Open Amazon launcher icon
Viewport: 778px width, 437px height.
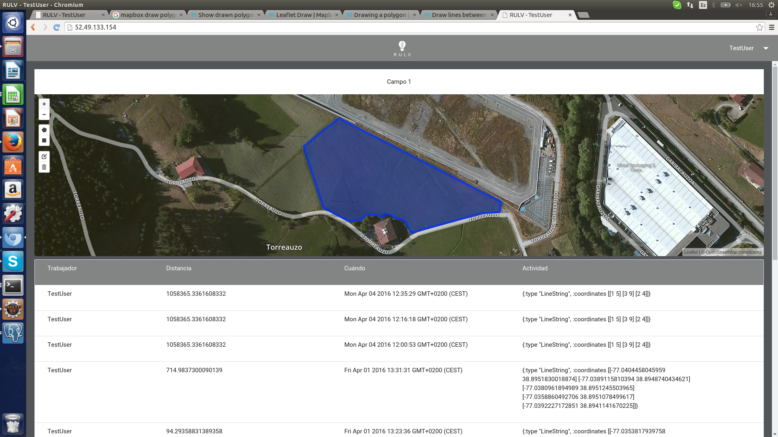13,190
